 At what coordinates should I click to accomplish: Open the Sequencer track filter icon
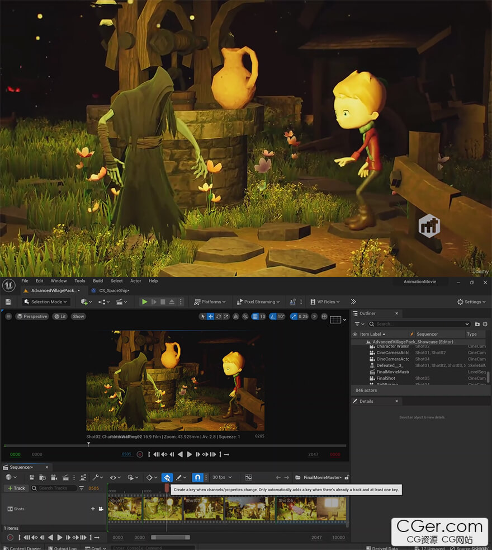(82, 488)
